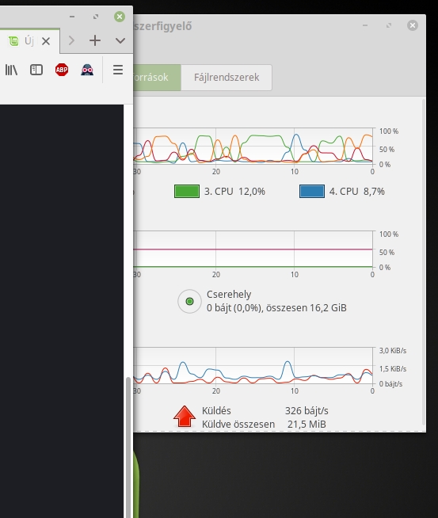The image size is (438, 518).
Task: Open a new browser tab
Action: coord(95,40)
